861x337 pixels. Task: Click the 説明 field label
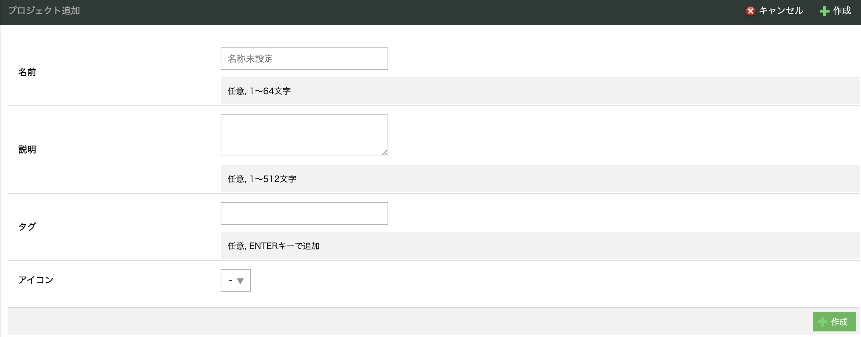tap(27, 150)
